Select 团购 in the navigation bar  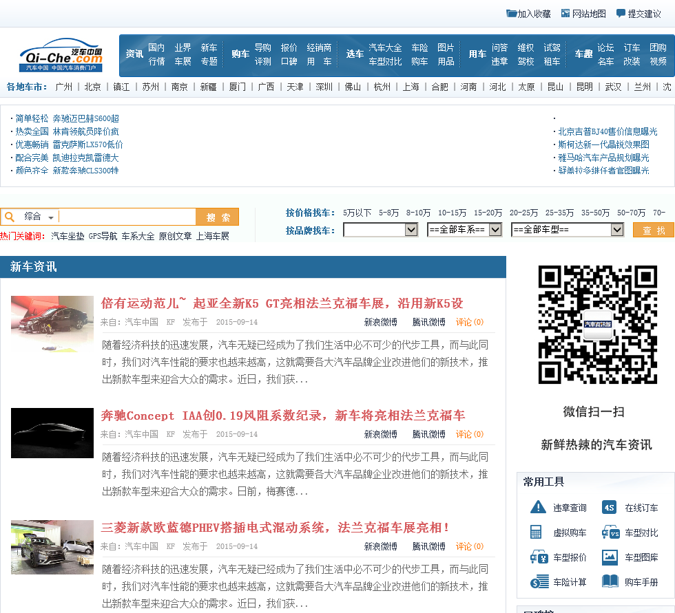coord(658,47)
